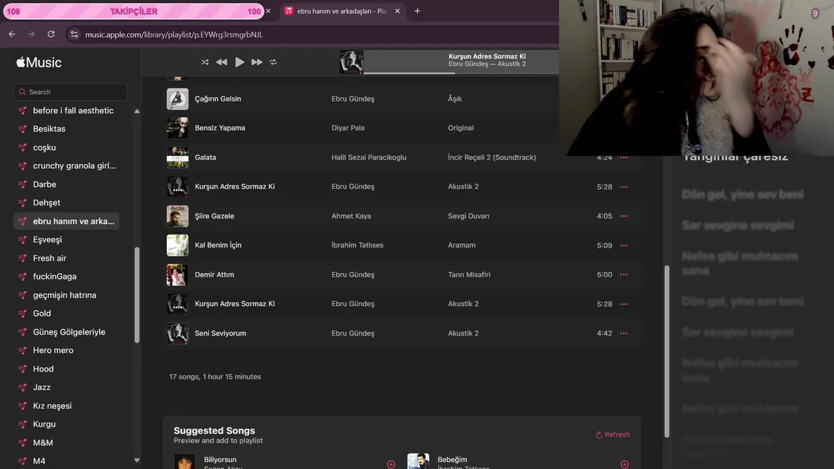Viewport: 834px width, 469px height.
Task: Open site information icon in address bar
Action: coord(74,35)
